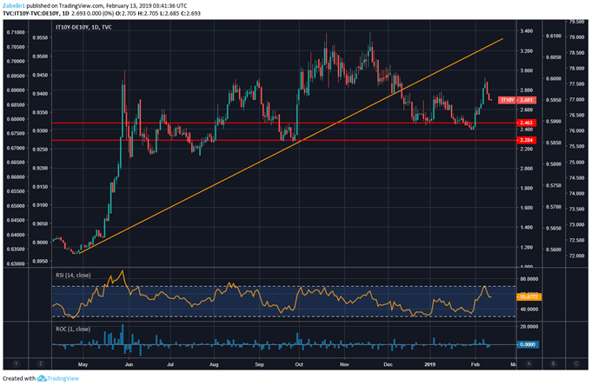Viewport: 591px width, 386px height.
Task: Select the B scale circle button
Action: point(554,363)
